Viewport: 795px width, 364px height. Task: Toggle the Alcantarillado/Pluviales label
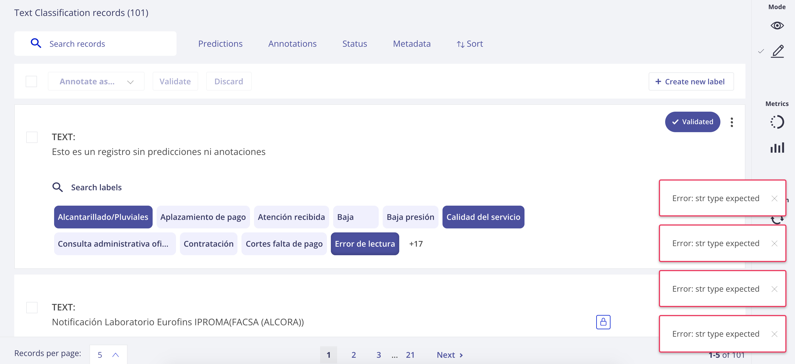[x=103, y=217]
